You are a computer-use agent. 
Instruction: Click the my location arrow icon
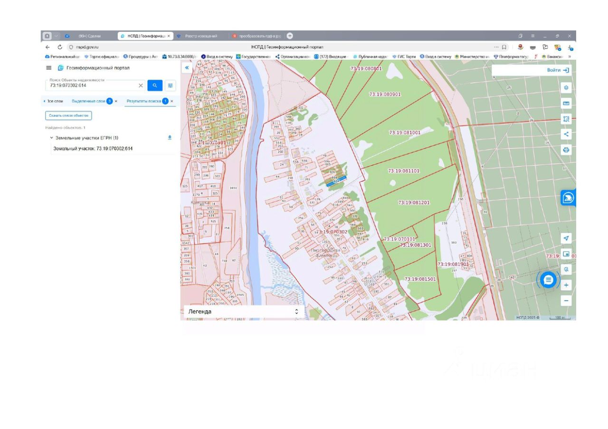pos(566,238)
